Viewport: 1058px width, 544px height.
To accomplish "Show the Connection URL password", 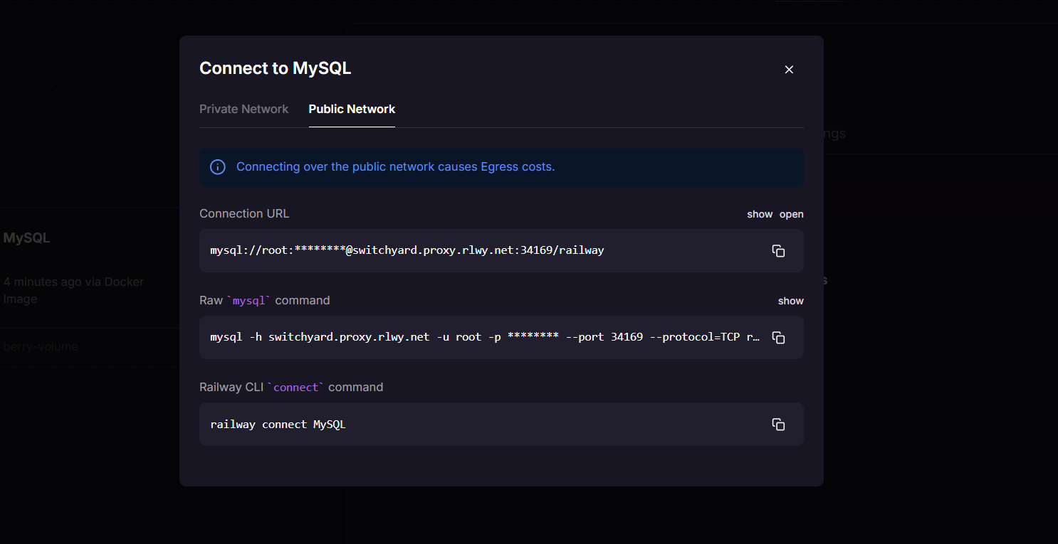I will (x=760, y=214).
